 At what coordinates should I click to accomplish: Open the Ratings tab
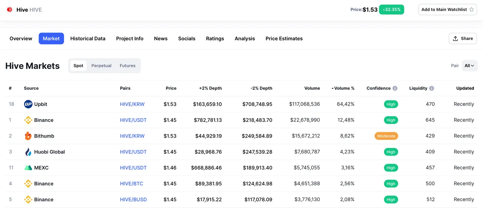click(215, 38)
